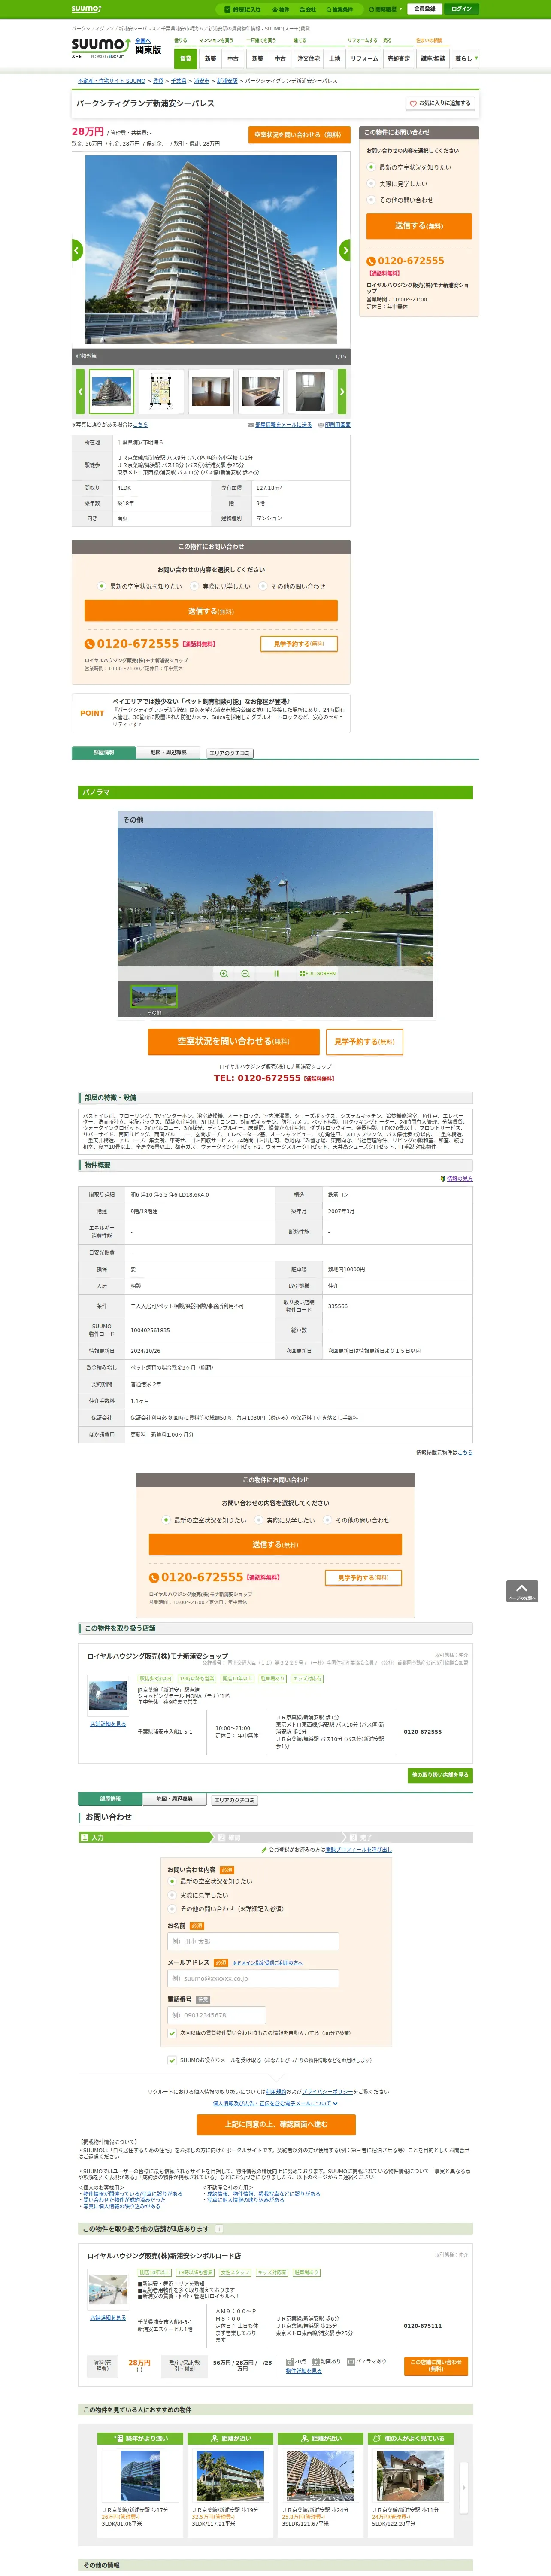
Task: Expand the 暮らし menu dropdown
Action: pos(465,58)
